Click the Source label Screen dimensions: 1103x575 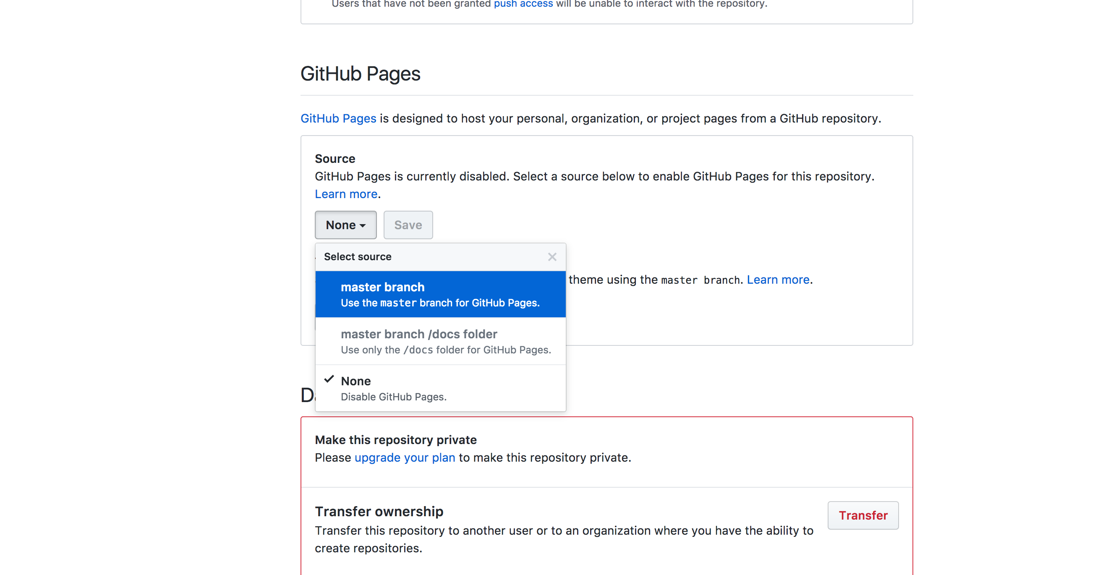[x=335, y=159]
